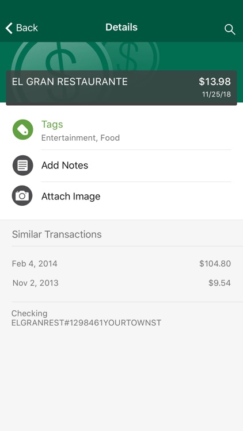The image size is (243, 431).
Task: Go back using the Back label
Action: coord(26,28)
